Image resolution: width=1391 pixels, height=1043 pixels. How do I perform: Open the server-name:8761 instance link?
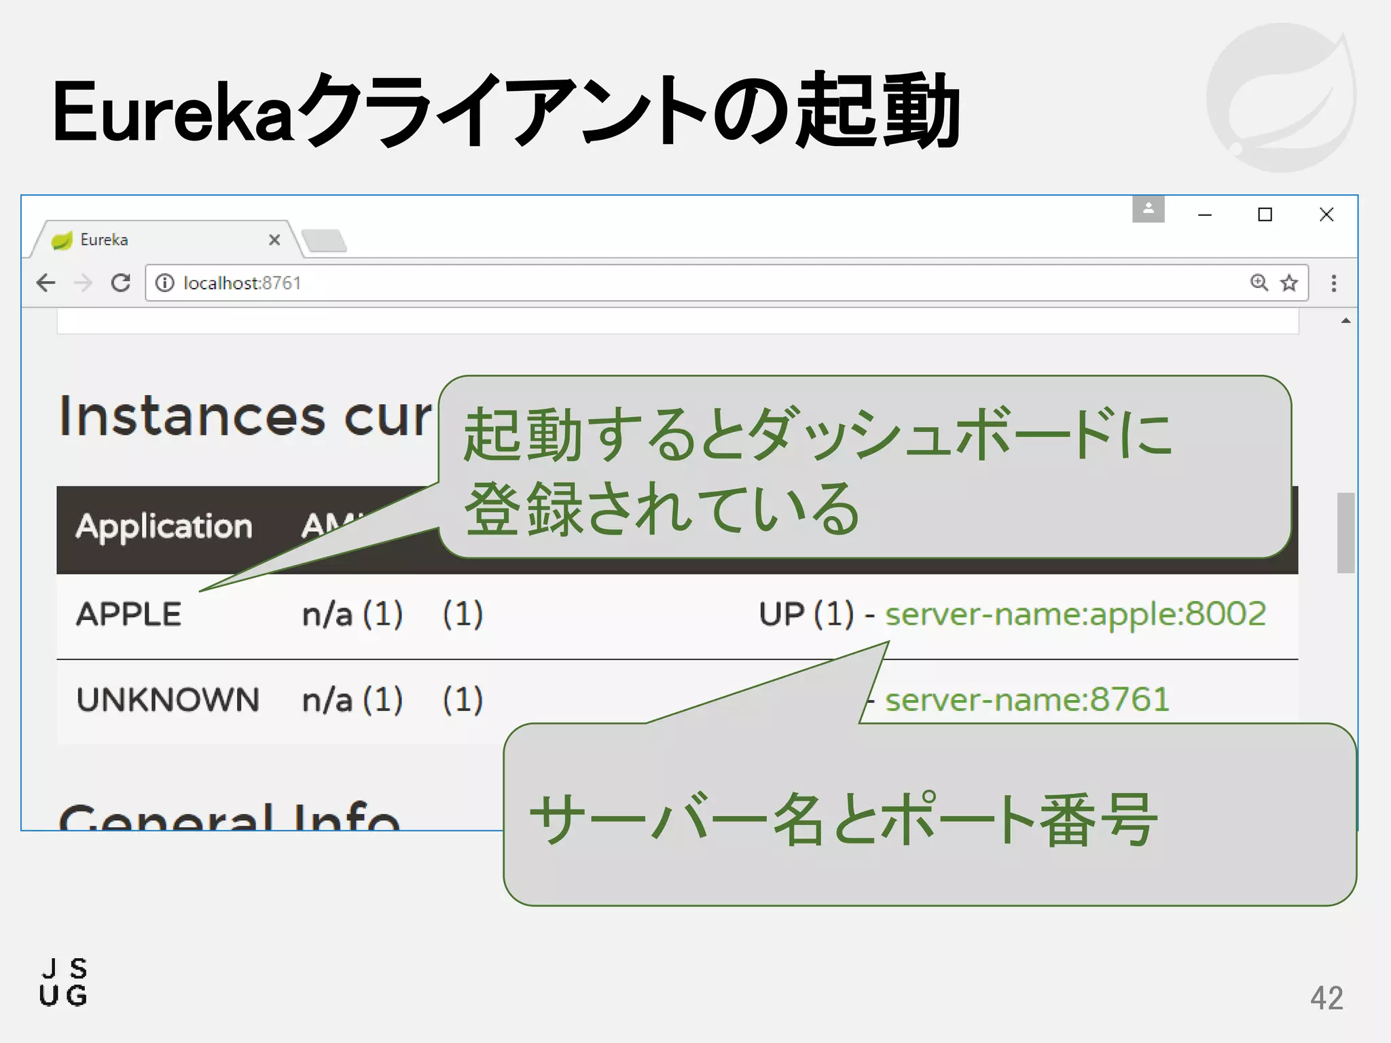point(1027,699)
